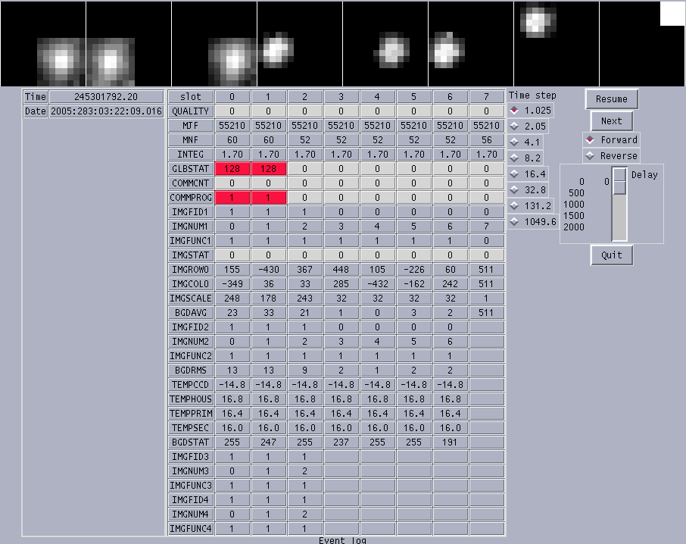Click the IMGNUM1 value 5
Viewport: 686px width, 544px height.
tap(413, 227)
